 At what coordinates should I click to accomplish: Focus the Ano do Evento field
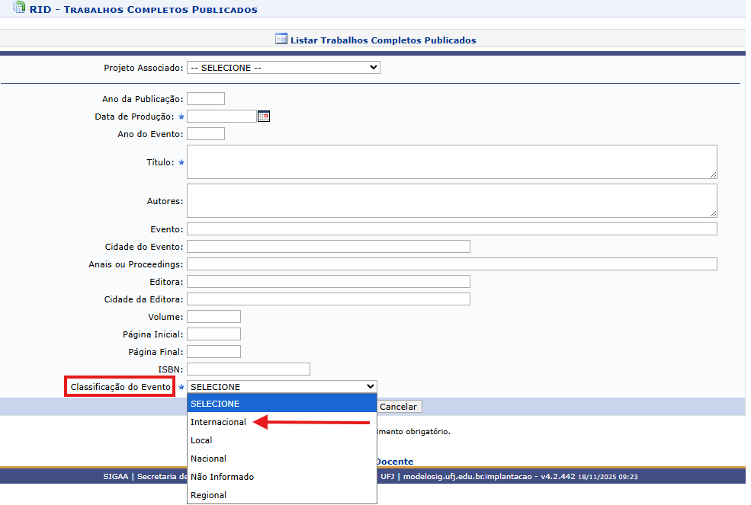point(206,133)
